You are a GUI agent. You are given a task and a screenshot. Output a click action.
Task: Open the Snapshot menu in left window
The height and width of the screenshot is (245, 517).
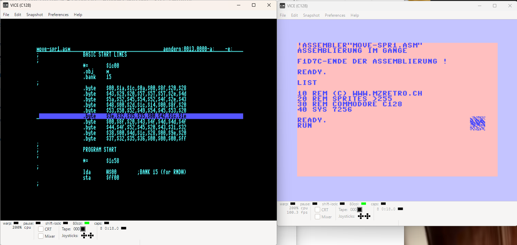(35, 15)
